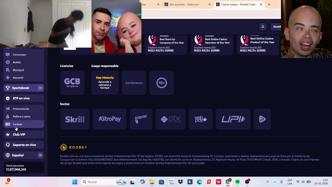The image size is (332, 187).
Task: Open the Amazon taskbar shortcut
Action: click(171, 182)
